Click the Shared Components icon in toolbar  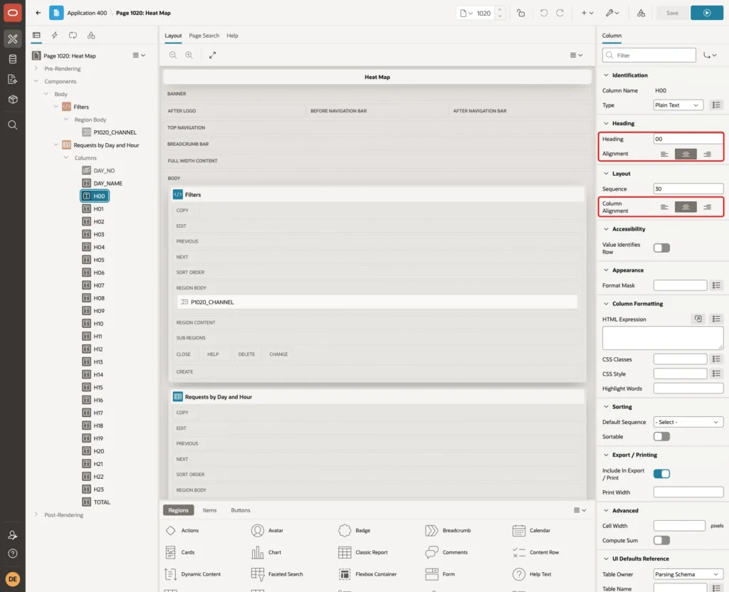coord(641,13)
